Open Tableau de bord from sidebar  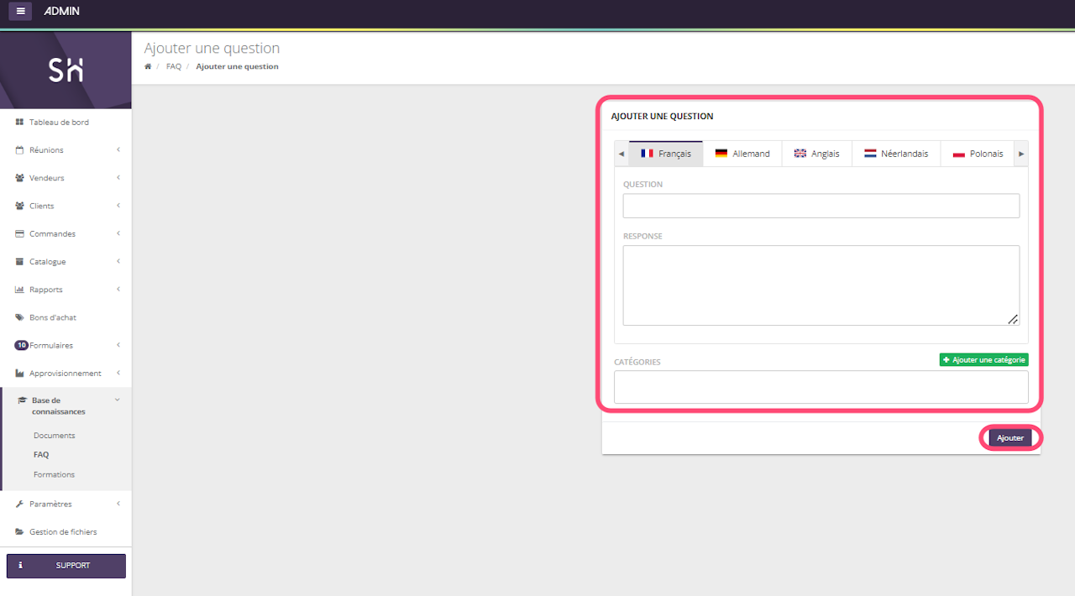point(59,123)
